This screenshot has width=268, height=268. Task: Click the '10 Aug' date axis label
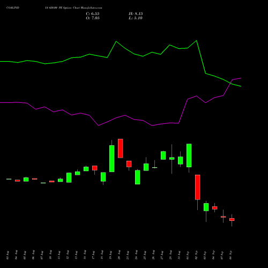pyautogui.click(x=50, y=255)
